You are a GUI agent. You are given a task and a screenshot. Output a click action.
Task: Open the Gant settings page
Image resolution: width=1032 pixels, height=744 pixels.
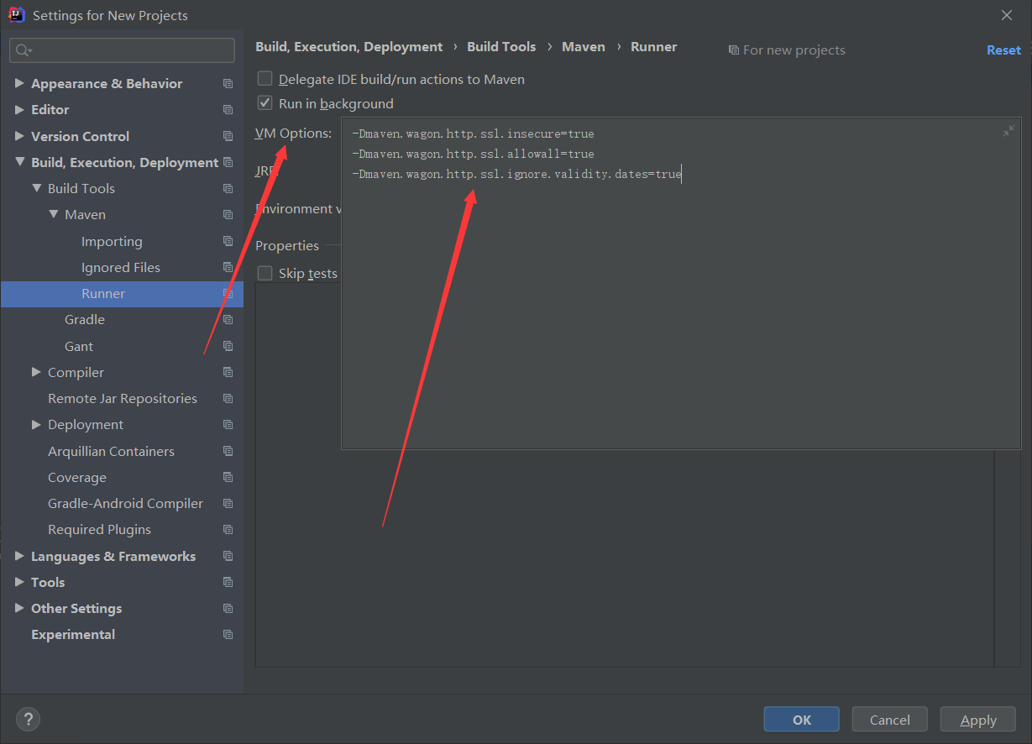pyautogui.click(x=79, y=346)
